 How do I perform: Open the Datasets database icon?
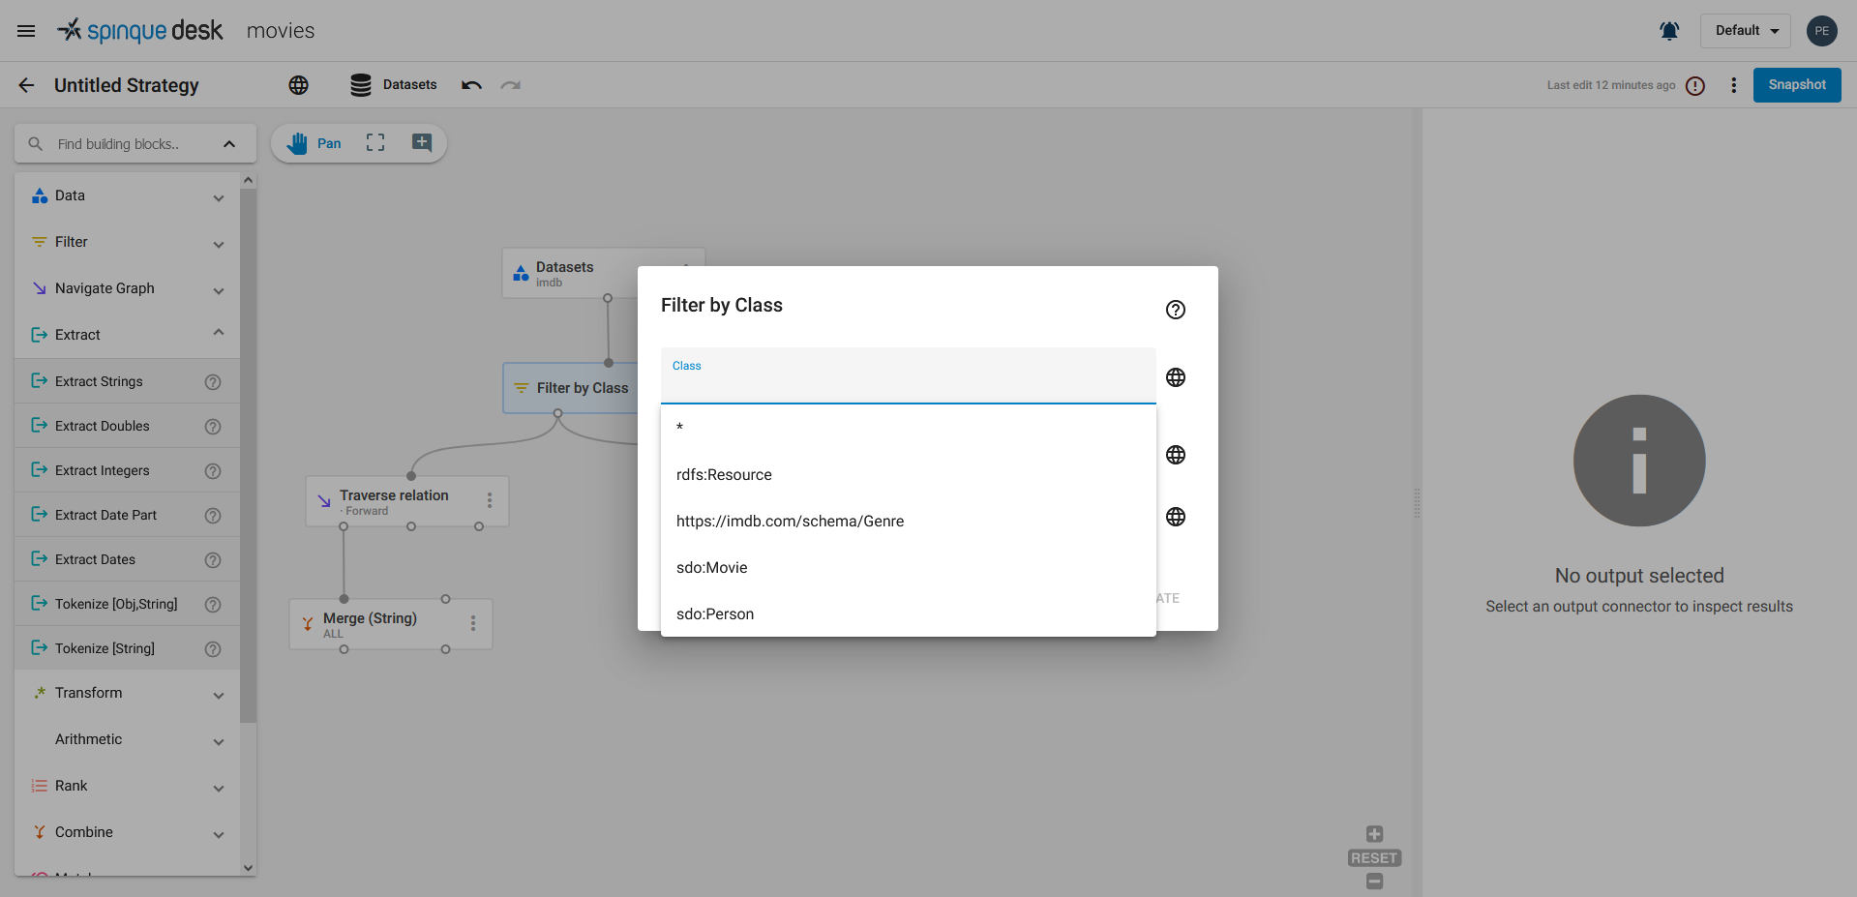click(361, 85)
